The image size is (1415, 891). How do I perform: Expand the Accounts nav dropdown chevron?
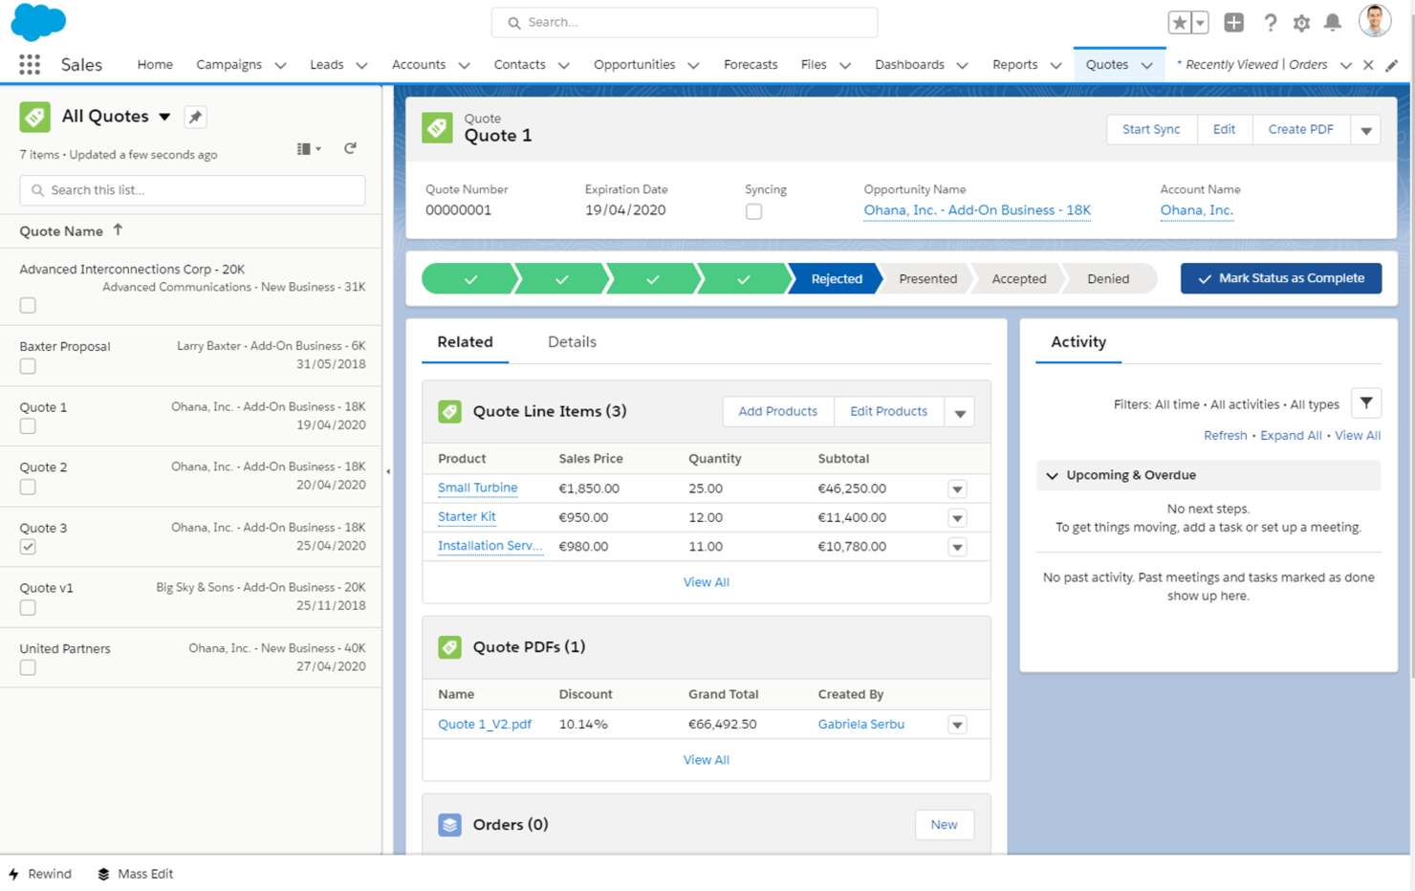click(464, 65)
